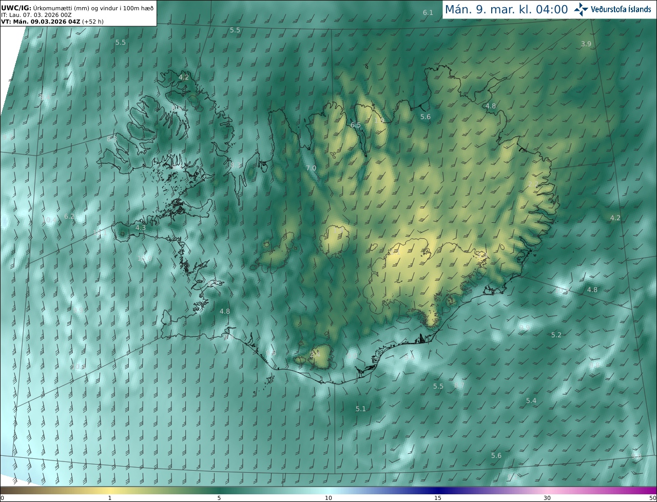Click the "10.4" value off the west coast
The image size is (657, 502).
[50, 220]
